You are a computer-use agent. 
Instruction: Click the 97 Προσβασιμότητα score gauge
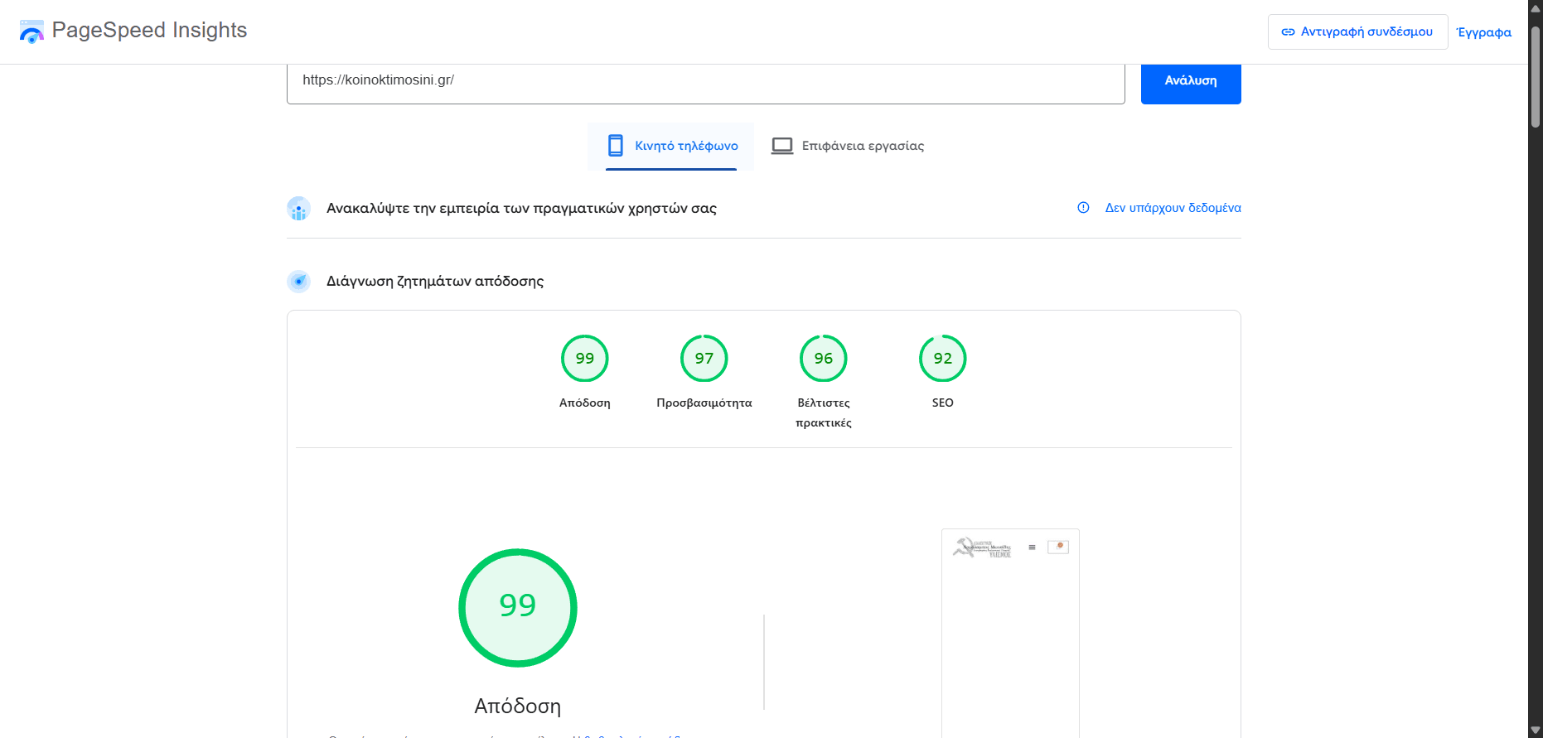704,359
